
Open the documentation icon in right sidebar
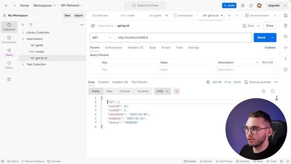point(286,26)
